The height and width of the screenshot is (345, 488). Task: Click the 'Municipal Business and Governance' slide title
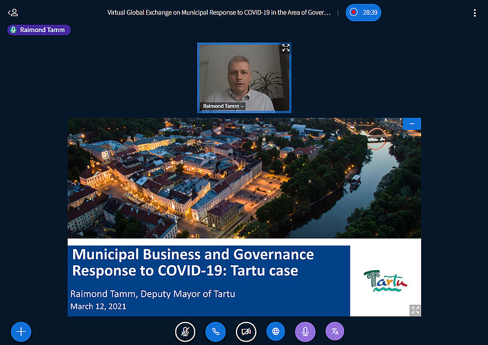click(x=193, y=262)
